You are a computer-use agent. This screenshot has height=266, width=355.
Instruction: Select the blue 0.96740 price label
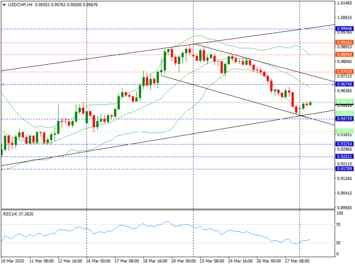pyautogui.click(x=344, y=84)
